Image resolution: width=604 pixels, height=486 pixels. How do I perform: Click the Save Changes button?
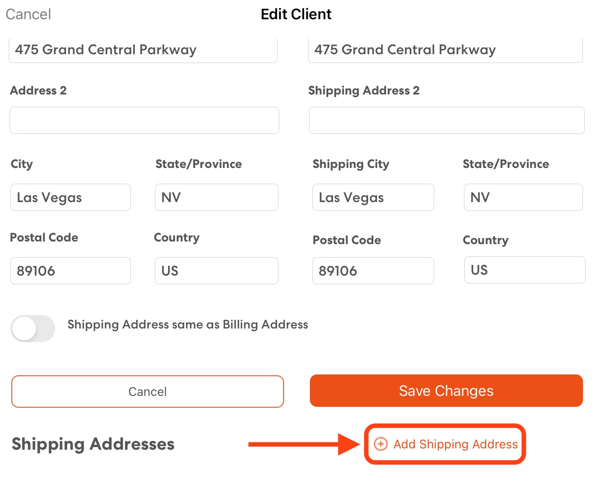(446, 391)
